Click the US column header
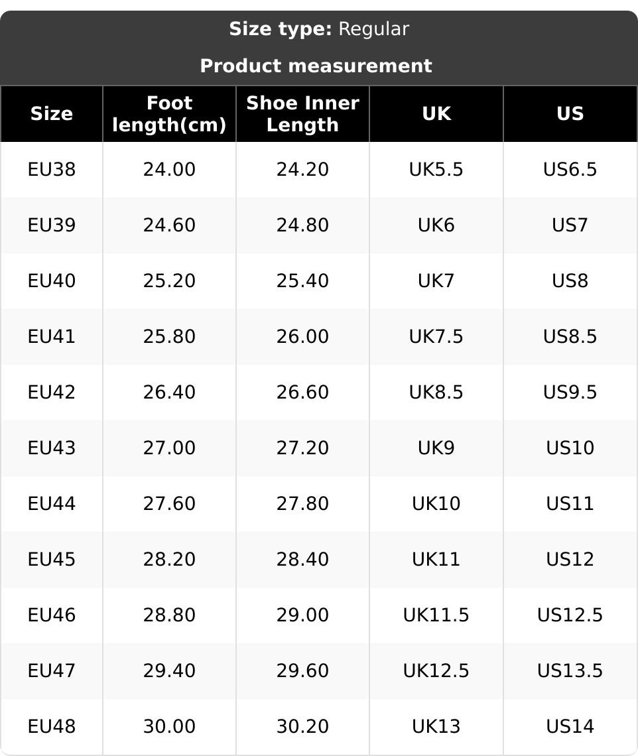The height and width of the screenshot is (756, 638). [x=570, y=114]
